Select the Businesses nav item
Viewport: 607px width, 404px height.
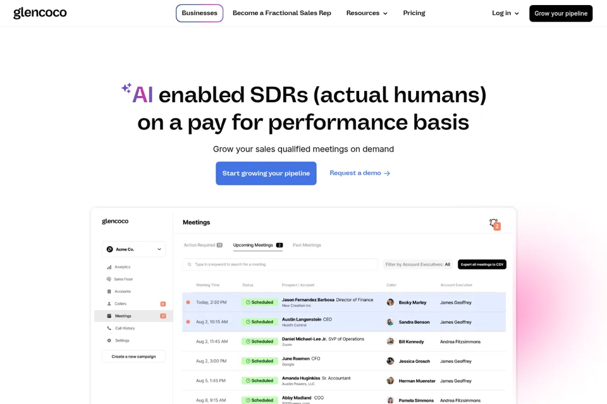199,13
